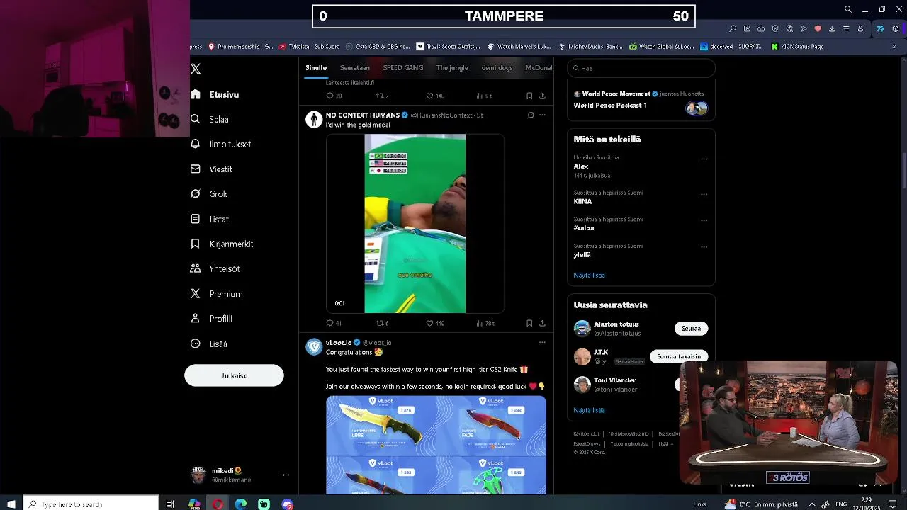
Task: Select the Sinulle tab
Action: coord(316,68)
